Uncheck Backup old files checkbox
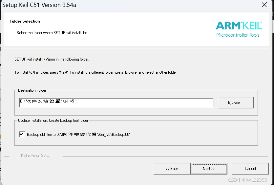 (x=22, y=134)
